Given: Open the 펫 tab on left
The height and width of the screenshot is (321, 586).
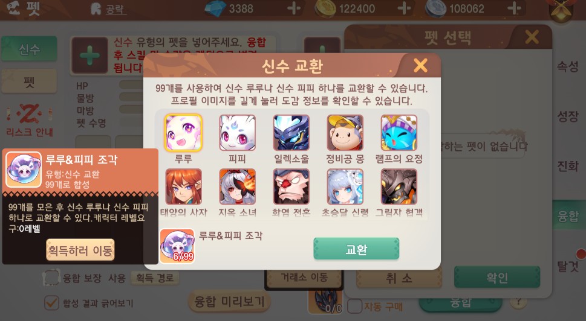Looking at the screenshot, I should tap(29, 81).
